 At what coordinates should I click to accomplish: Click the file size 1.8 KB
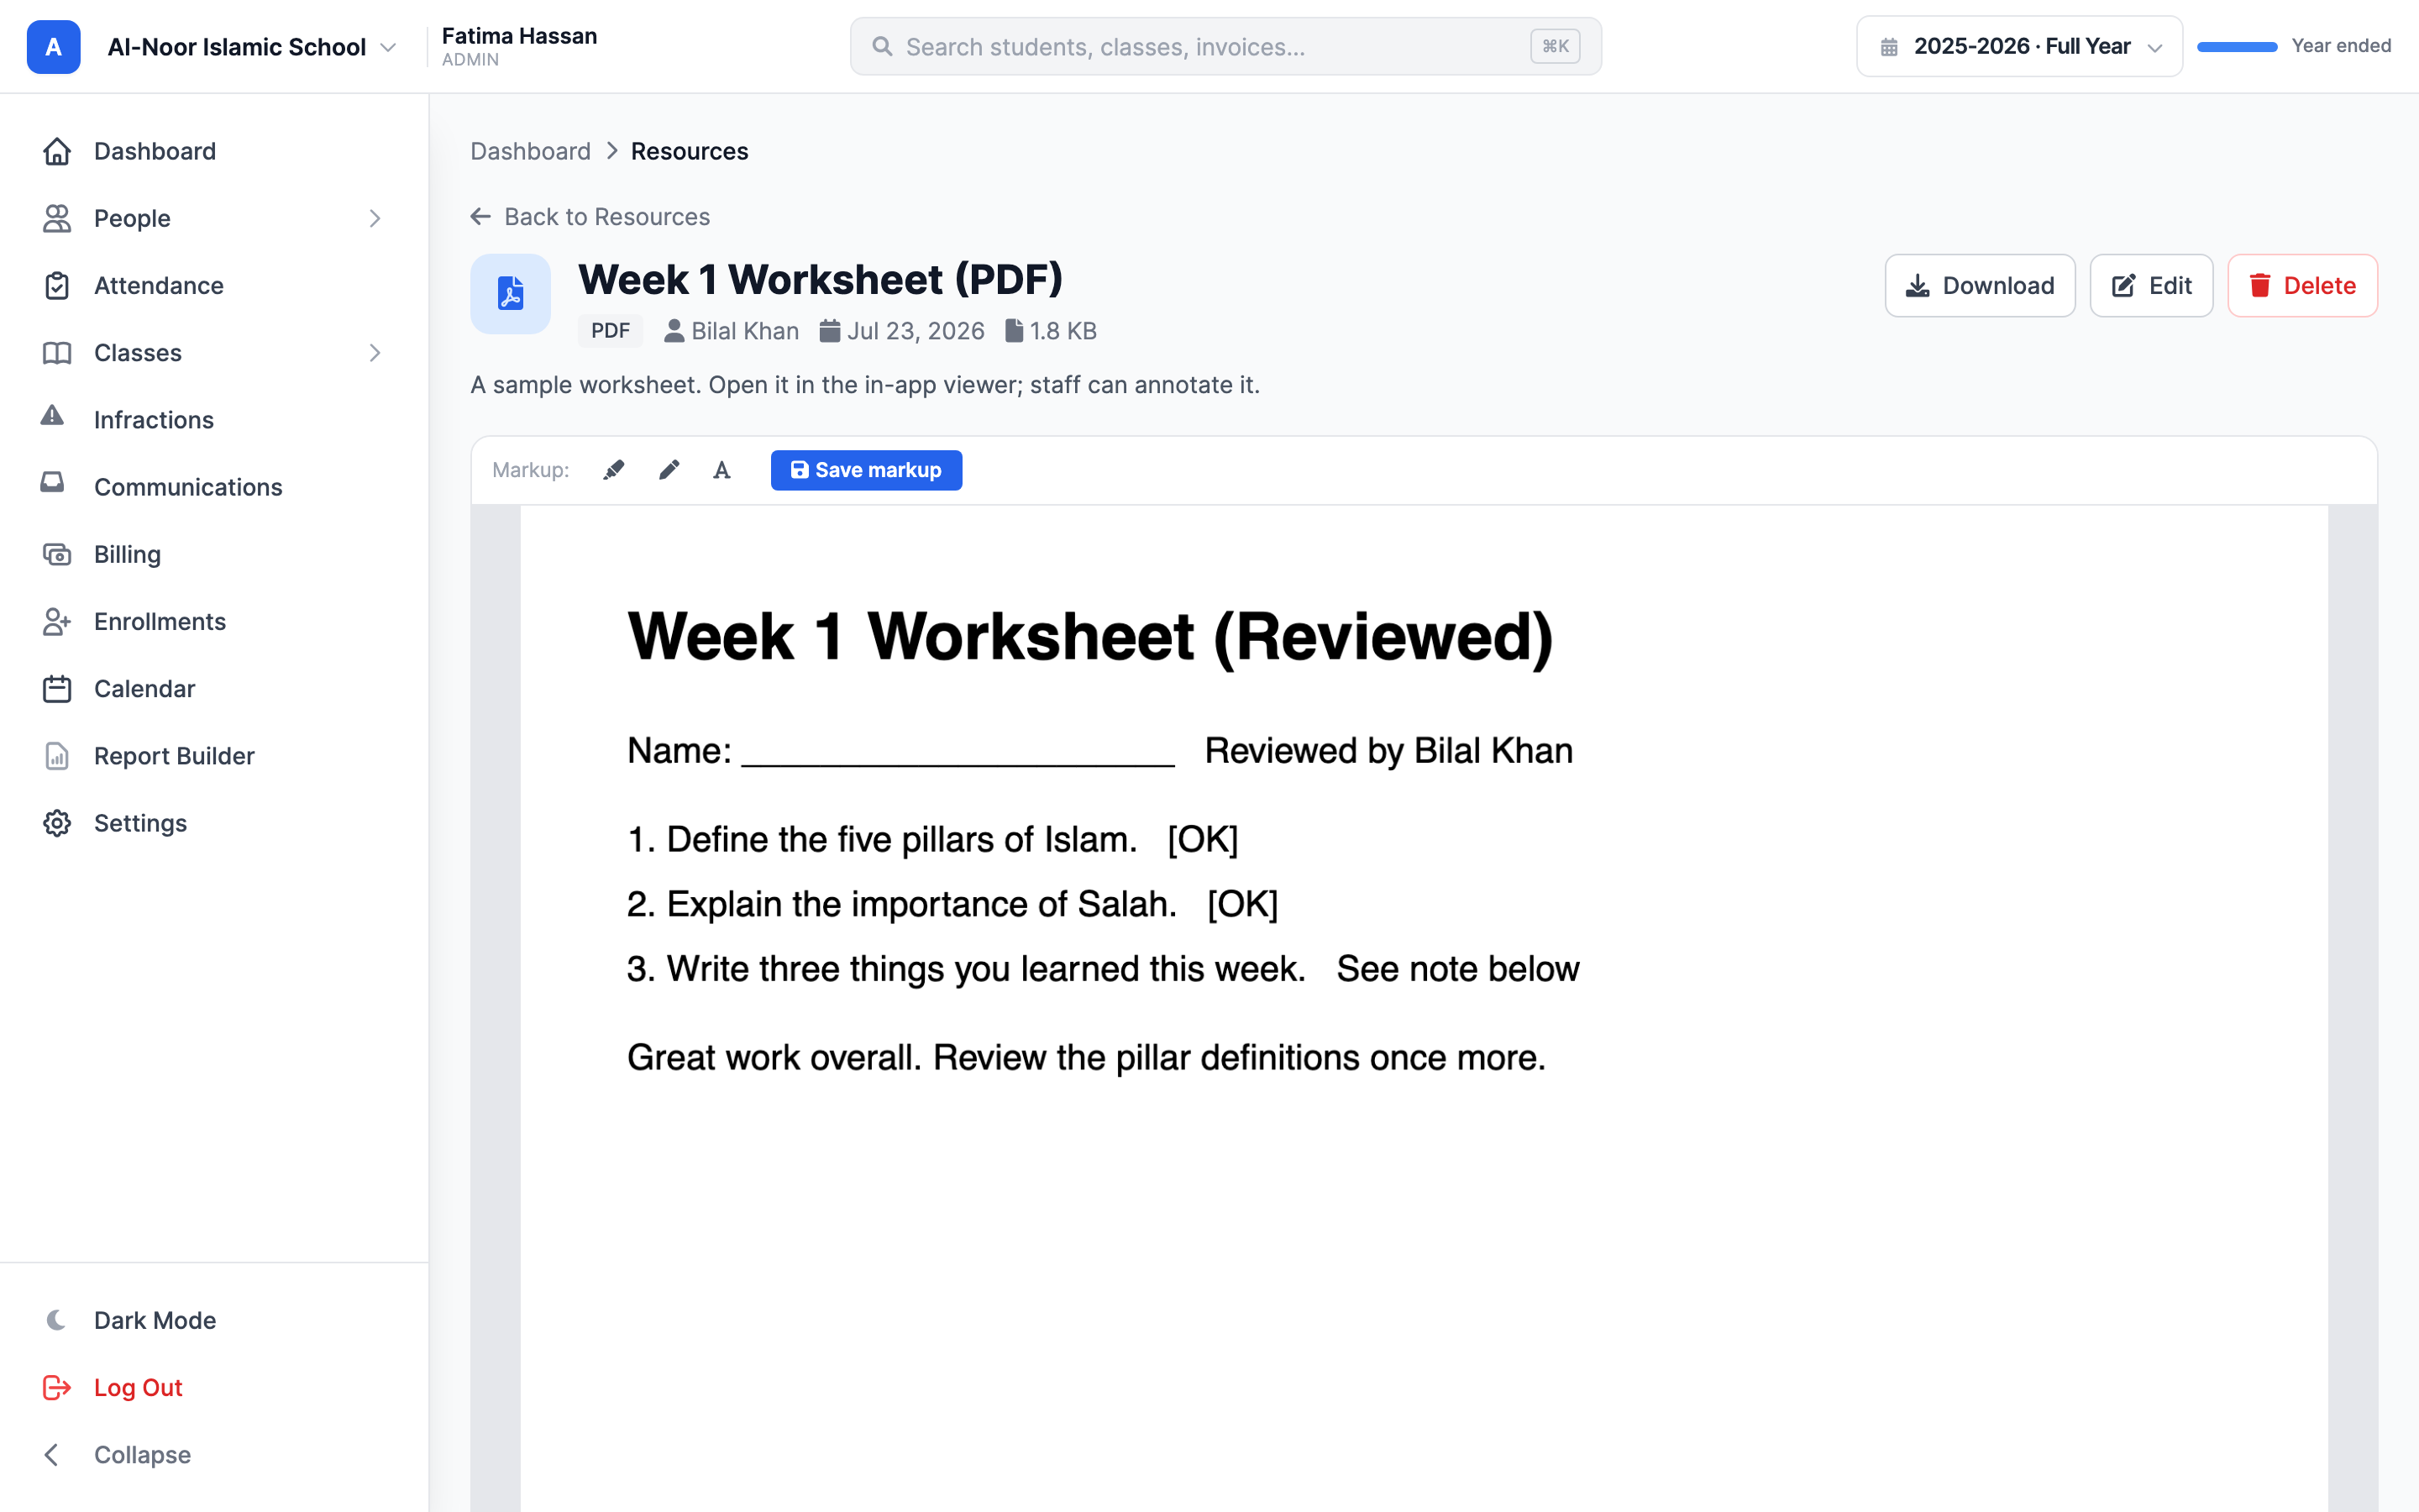tap(1063, 331)
